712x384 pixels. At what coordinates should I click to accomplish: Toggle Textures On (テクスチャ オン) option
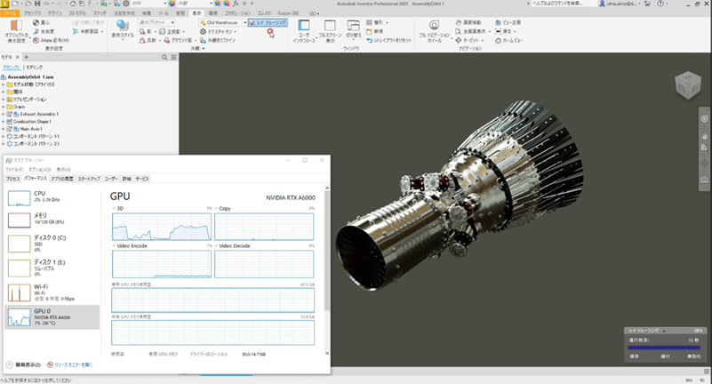217,31
